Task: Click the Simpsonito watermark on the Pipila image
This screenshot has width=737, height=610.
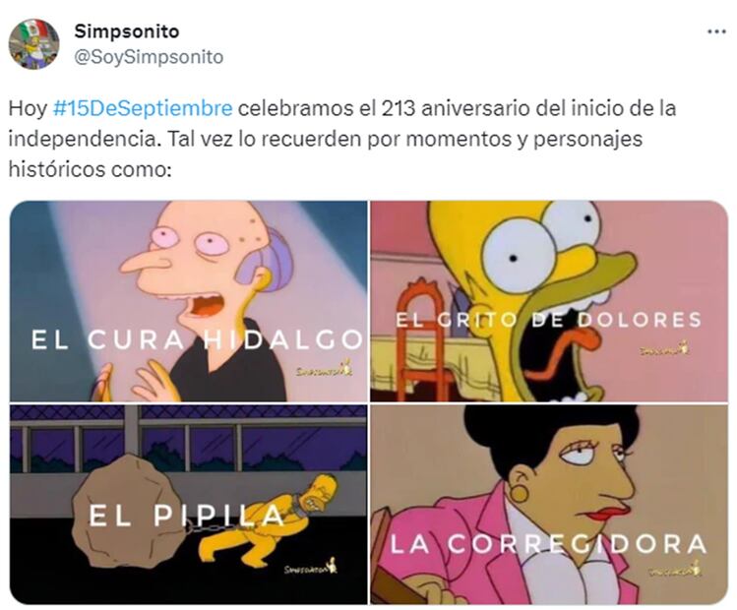Action: pos(311,568)
